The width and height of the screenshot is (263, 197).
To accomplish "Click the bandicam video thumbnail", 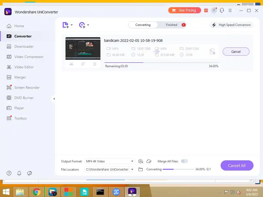I will coord(83,48).
